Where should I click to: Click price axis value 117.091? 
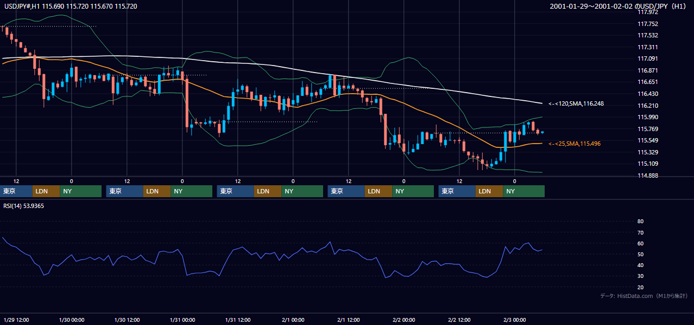[x=647, y=58]
